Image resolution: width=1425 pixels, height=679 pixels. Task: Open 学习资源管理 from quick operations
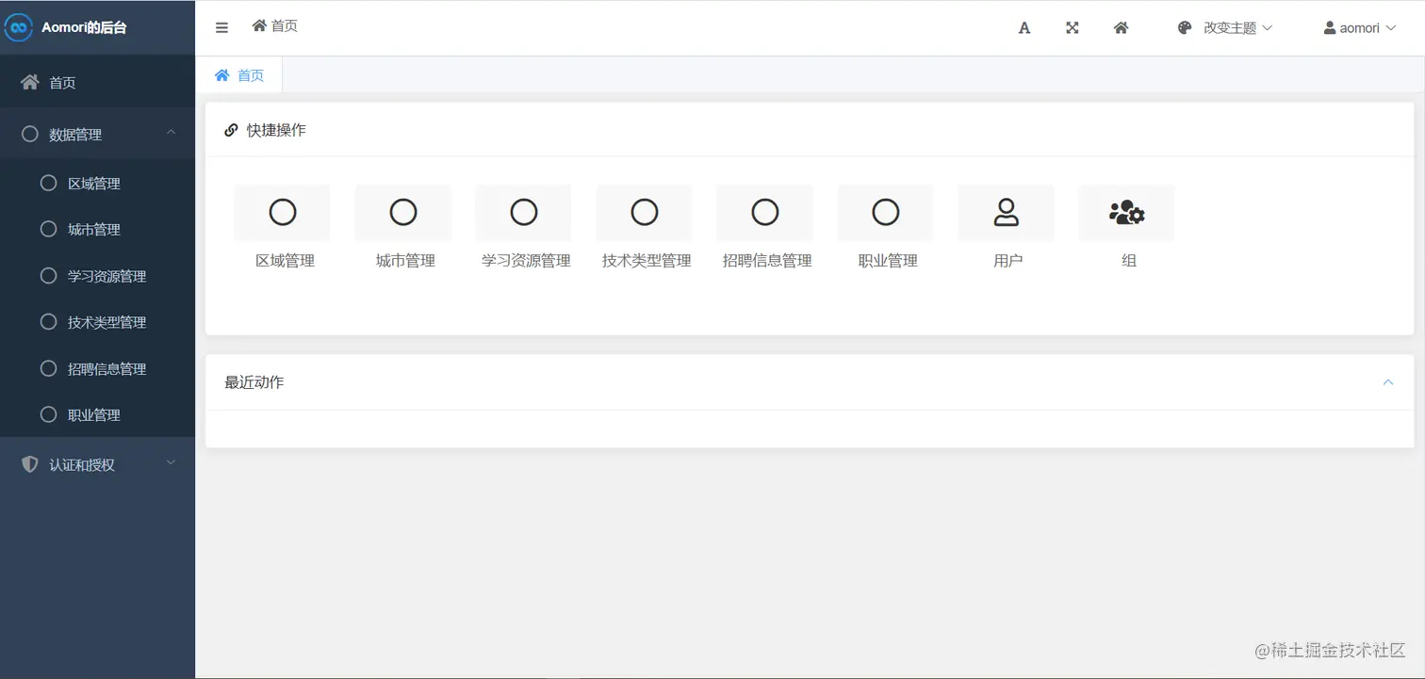523,212
